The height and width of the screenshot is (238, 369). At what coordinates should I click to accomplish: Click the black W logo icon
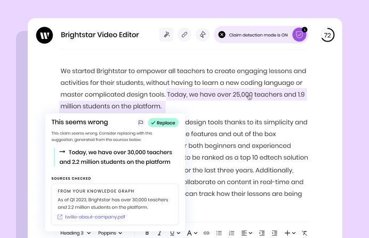click(44, 35)
